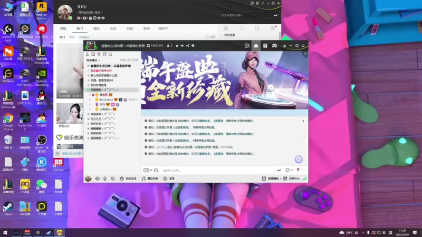This screenshot has width=422, height=237.
Task: Toggle the red flower icon beside chat input
Action: pyautogui.click(x=298, y=170)
